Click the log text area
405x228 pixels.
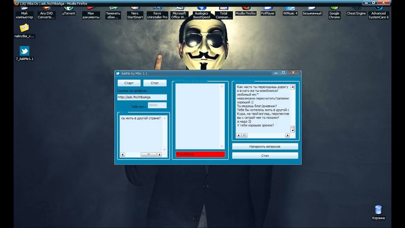pyautogui.click(x=141, y=134)
